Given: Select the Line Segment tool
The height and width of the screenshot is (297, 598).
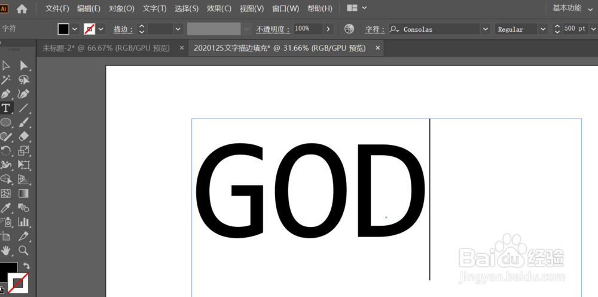Looking at the screenshot, I should coord(24,108).
